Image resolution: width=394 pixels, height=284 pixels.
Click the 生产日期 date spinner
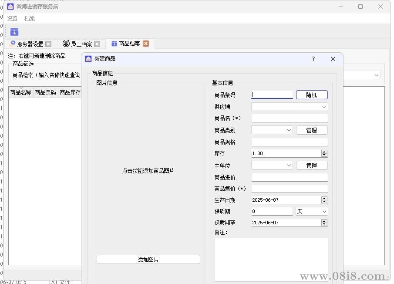point(324,200)
